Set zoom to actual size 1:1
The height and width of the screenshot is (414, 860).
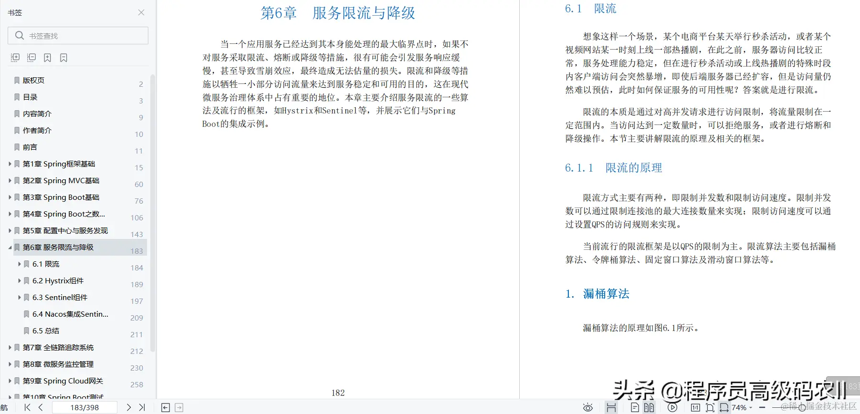pyautogui.click(x=695, y=407)
